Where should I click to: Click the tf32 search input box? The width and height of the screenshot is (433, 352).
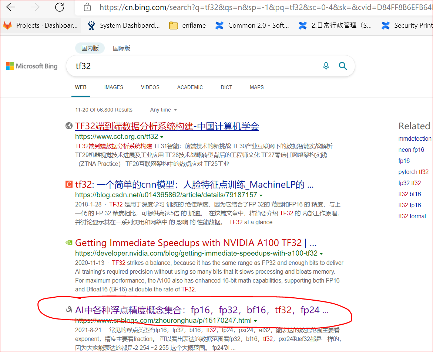click(193, 66)
